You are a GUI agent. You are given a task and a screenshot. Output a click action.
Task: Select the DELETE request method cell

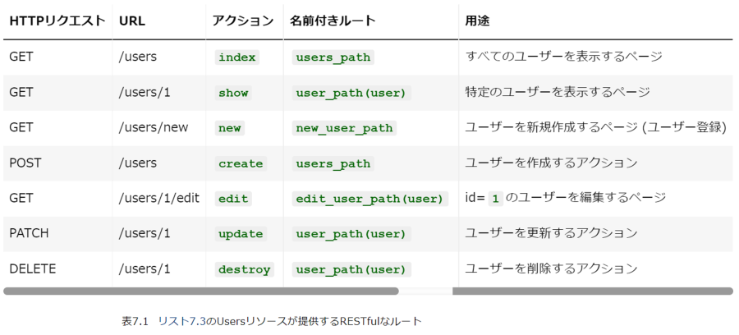pos(32,268)
